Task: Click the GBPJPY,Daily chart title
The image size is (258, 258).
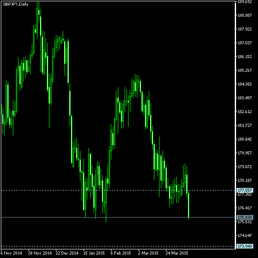Action: click(x=15, y=4)
